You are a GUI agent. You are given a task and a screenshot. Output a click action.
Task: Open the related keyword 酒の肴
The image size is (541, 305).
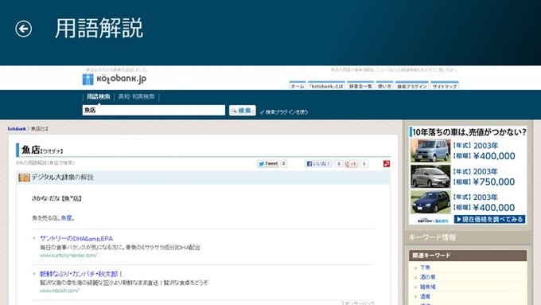[x=428, y=277]
